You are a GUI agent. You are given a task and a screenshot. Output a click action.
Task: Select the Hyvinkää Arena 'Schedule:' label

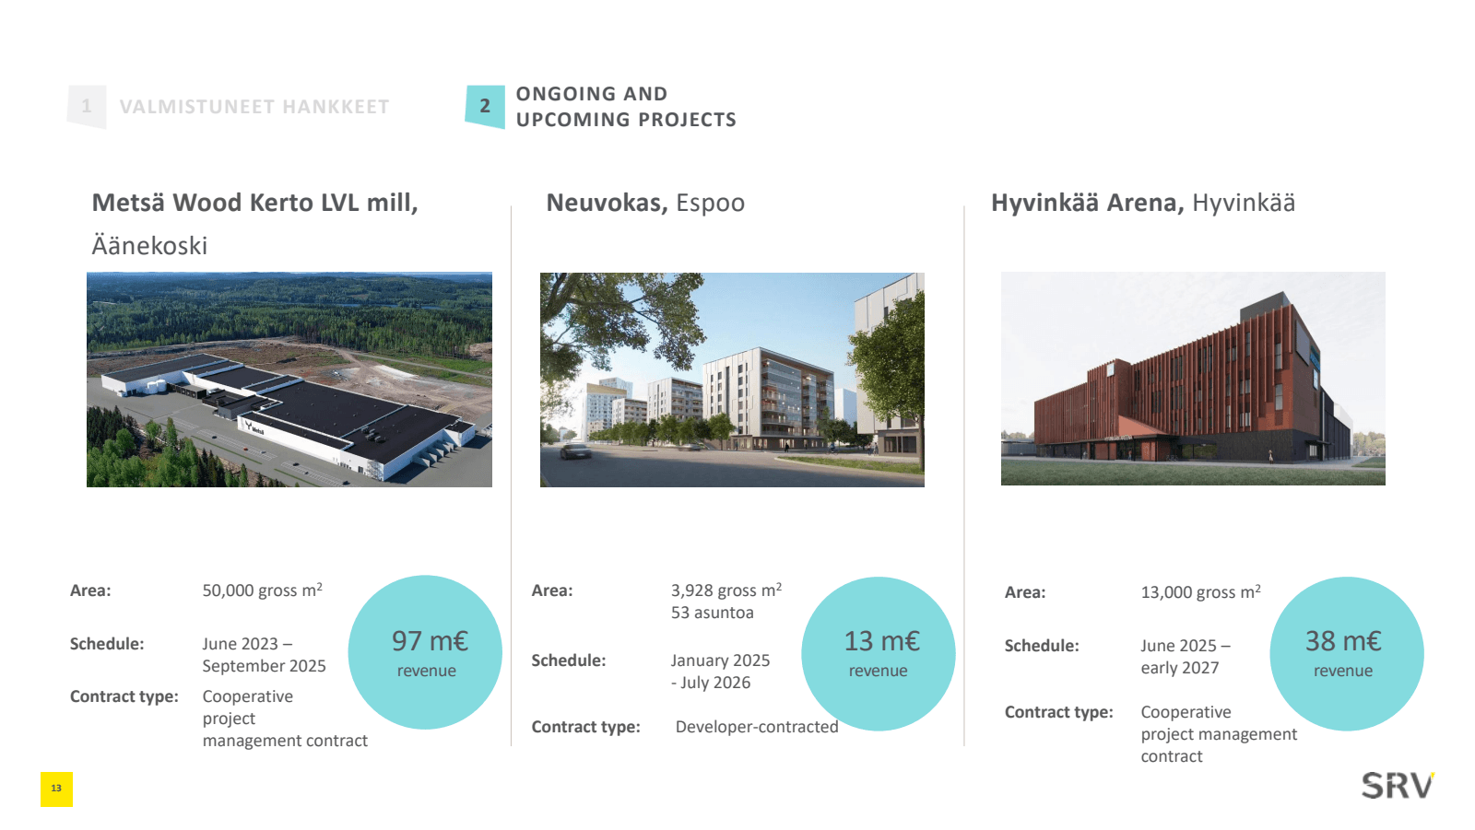tap(1042, 646)
